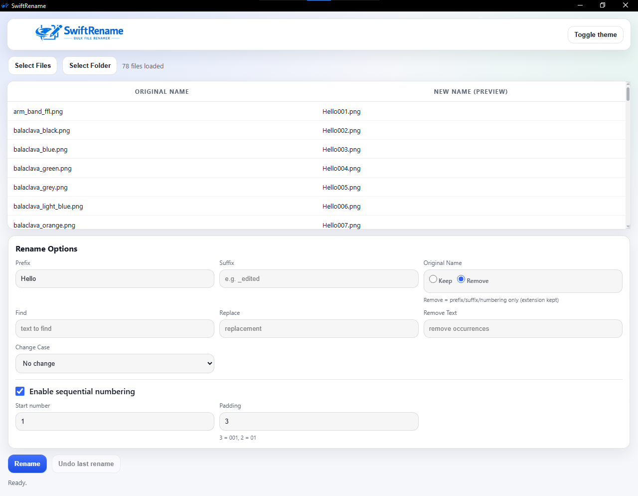Open the Change Case dropdown
Image resolution: width=638 pixels, height=496 pixels.
click(x=115, y=363)
